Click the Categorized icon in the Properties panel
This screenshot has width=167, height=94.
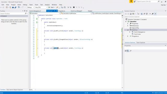126,51
